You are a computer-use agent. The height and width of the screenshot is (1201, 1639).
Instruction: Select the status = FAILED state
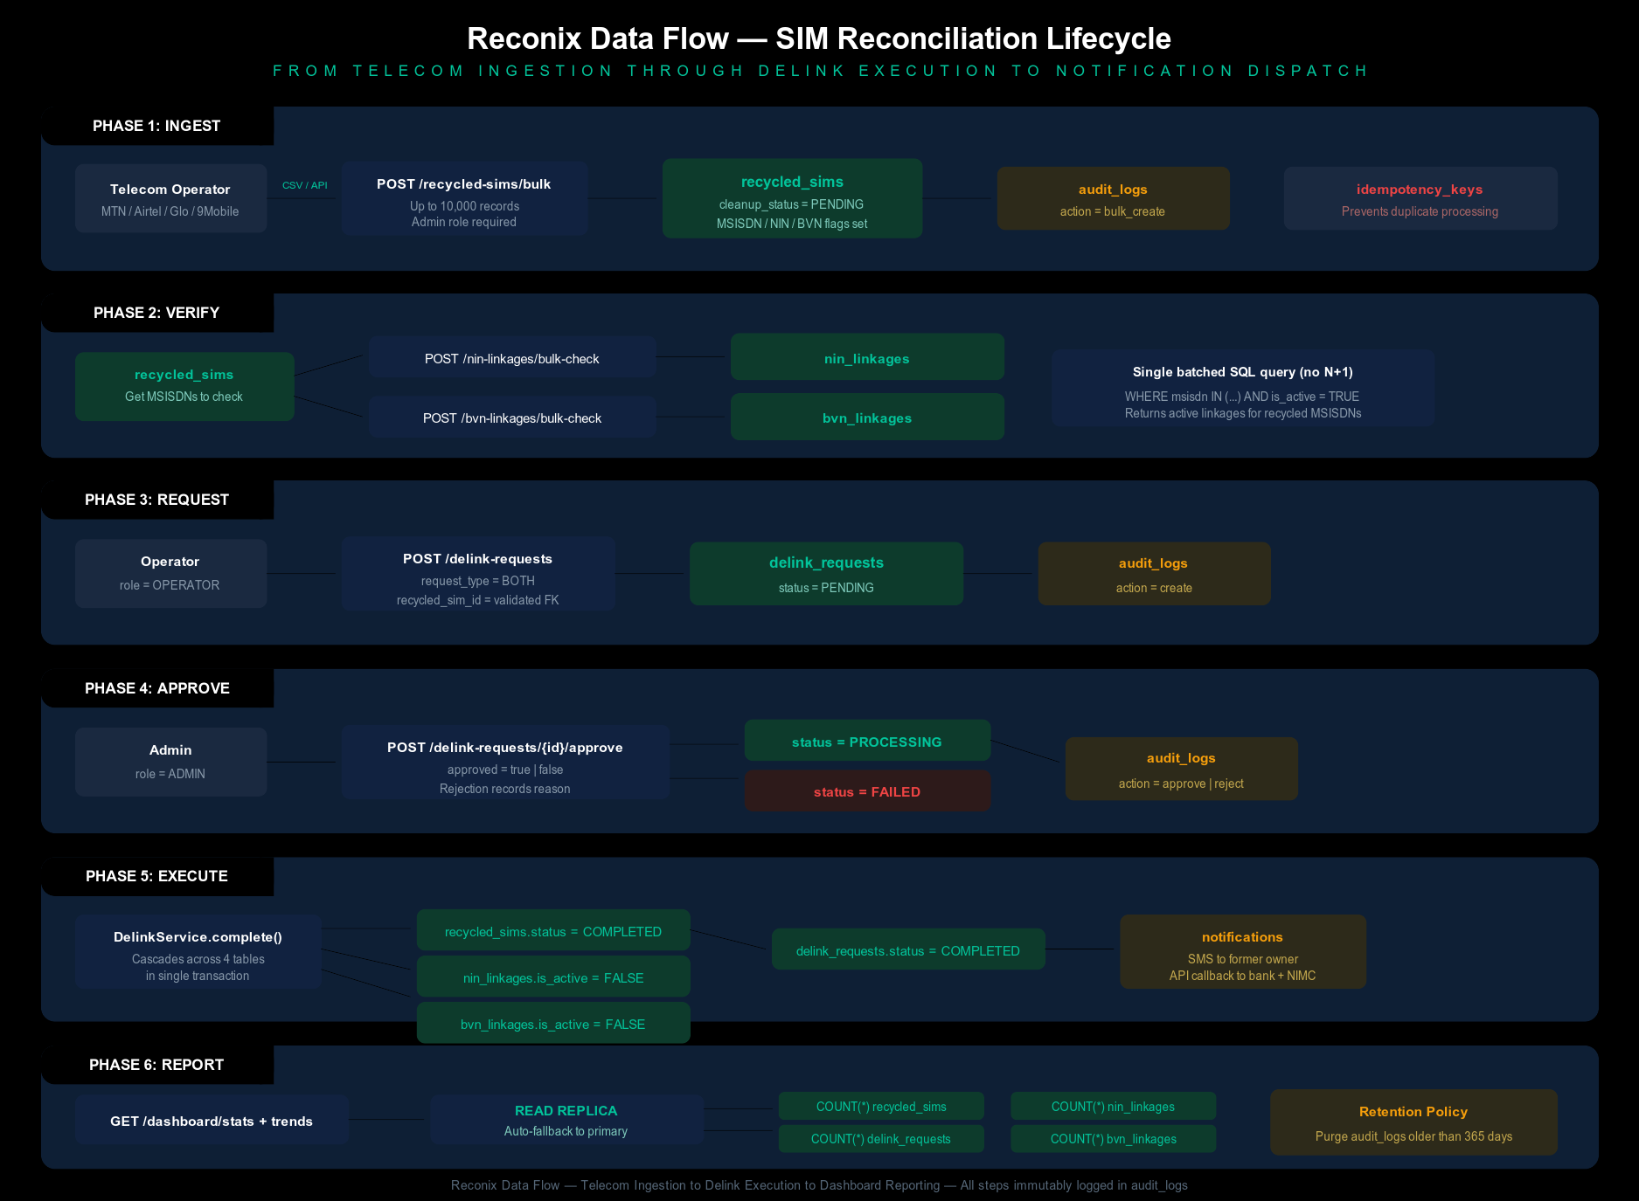866,790
